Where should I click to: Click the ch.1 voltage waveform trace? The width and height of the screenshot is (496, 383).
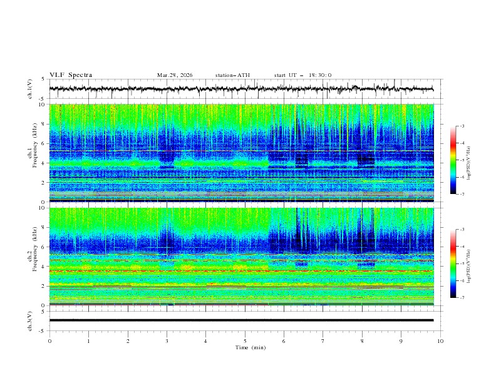click(x=241, y=89)
